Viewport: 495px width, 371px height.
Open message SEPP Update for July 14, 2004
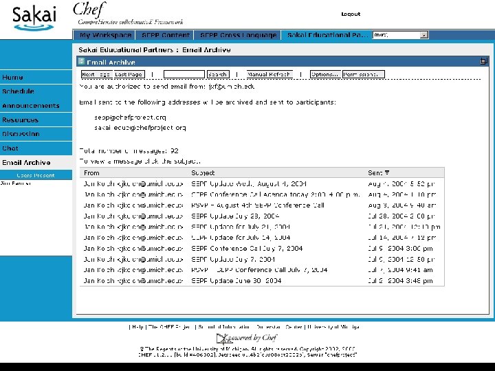241,238
